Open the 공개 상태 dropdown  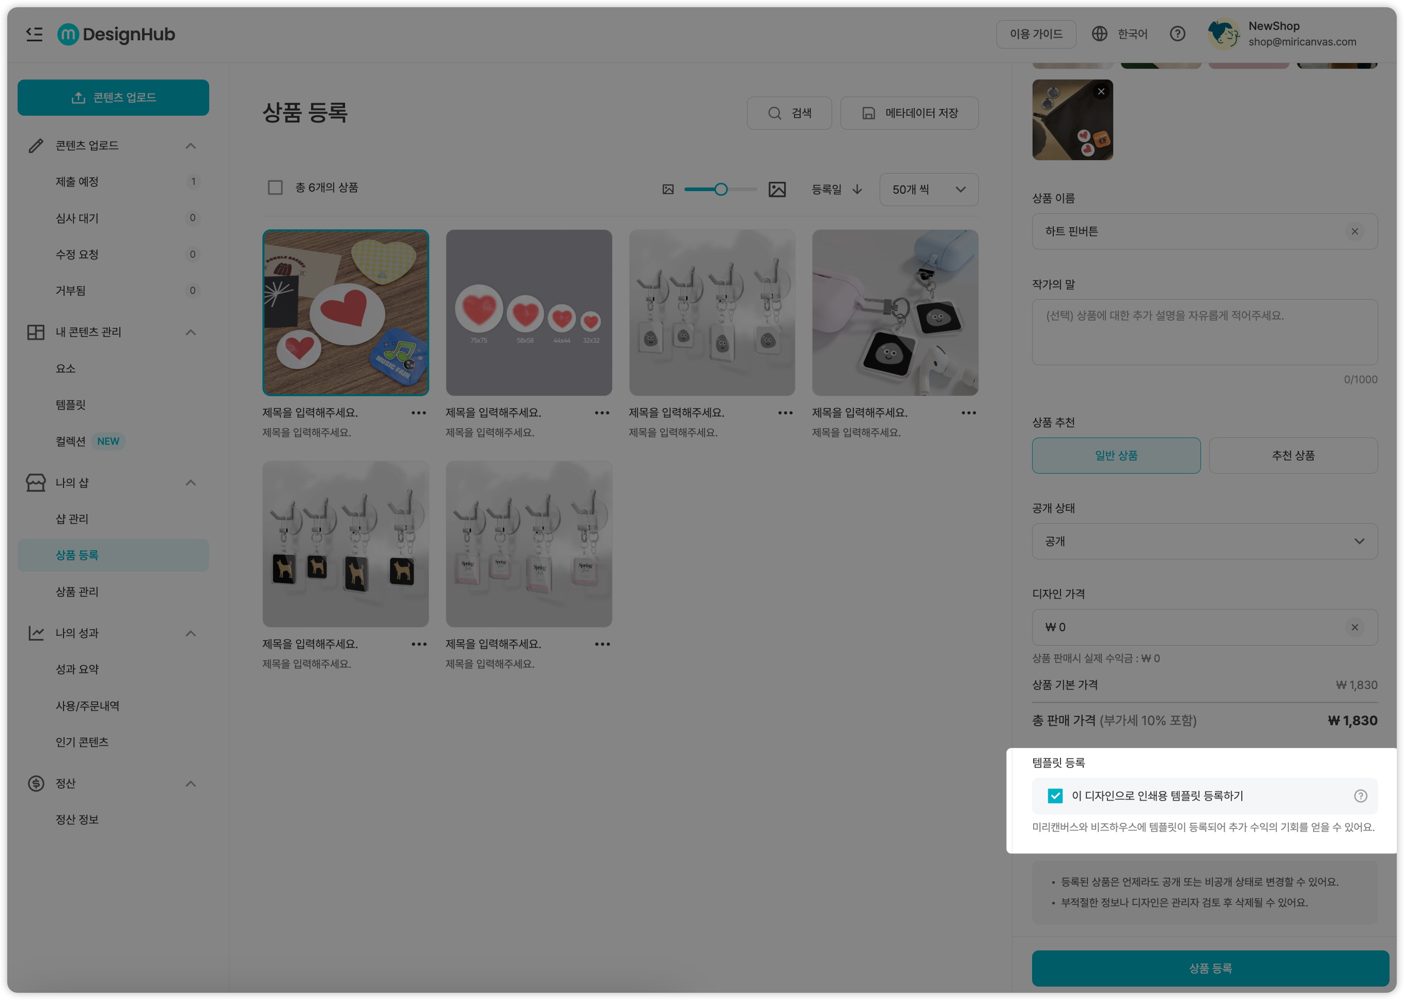1204,541
